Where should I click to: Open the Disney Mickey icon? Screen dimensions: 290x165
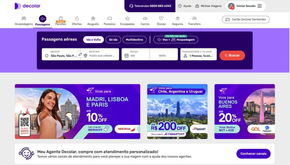[161, 18]
